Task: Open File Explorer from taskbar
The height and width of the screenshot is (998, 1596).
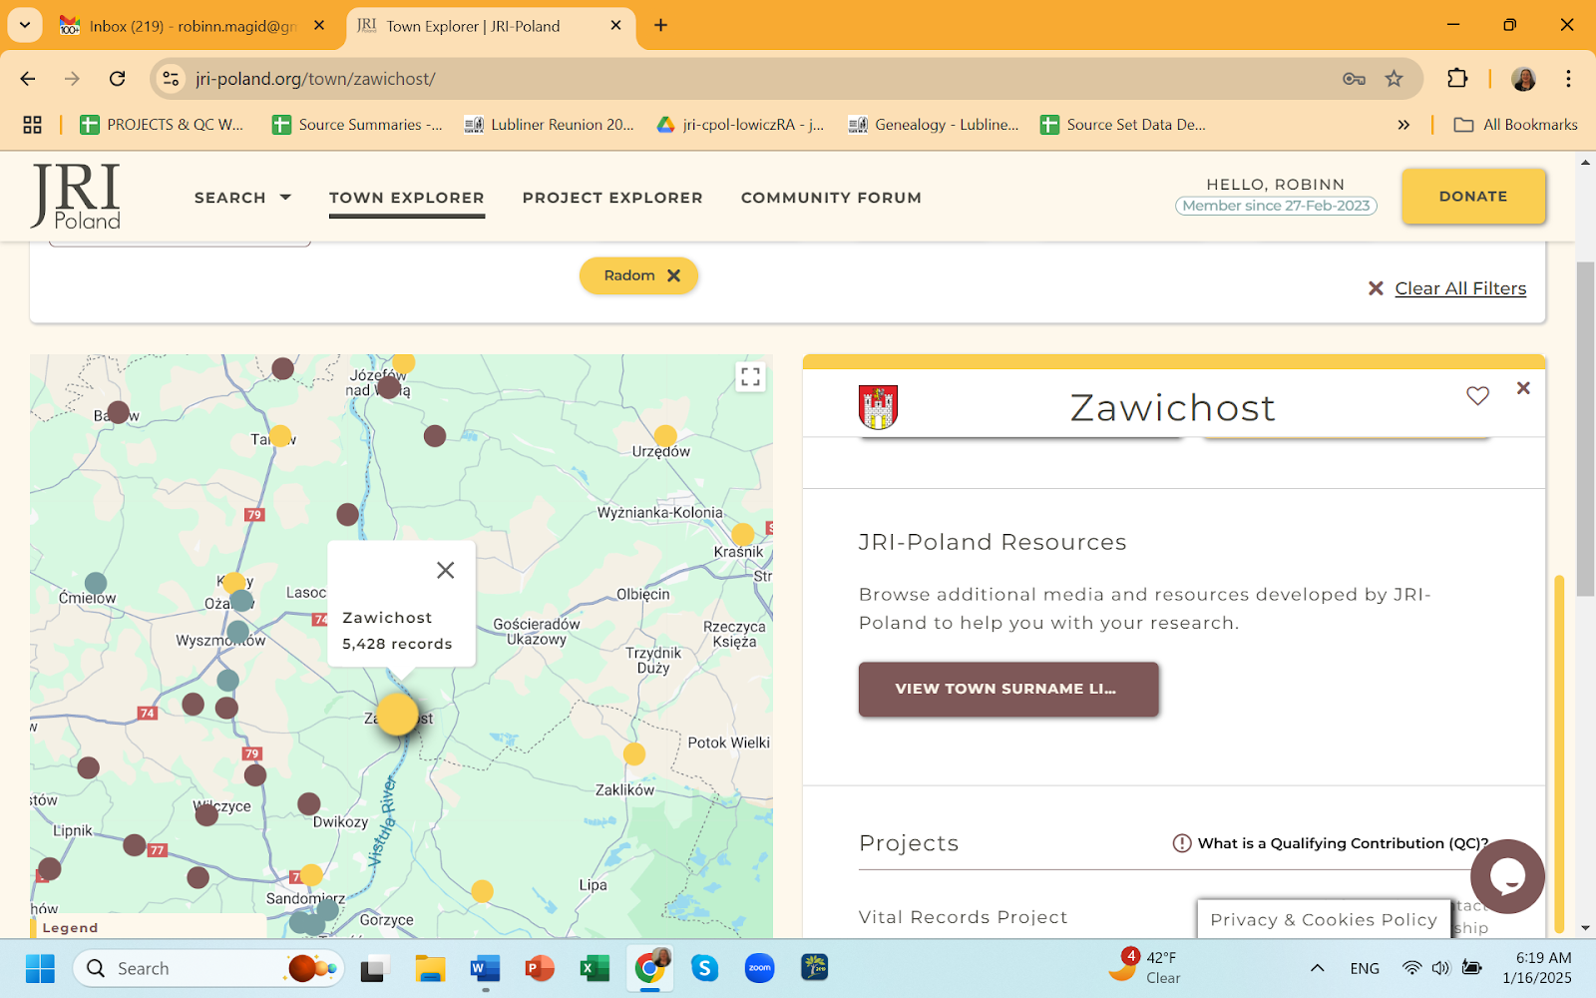Action: pos(430,968)
